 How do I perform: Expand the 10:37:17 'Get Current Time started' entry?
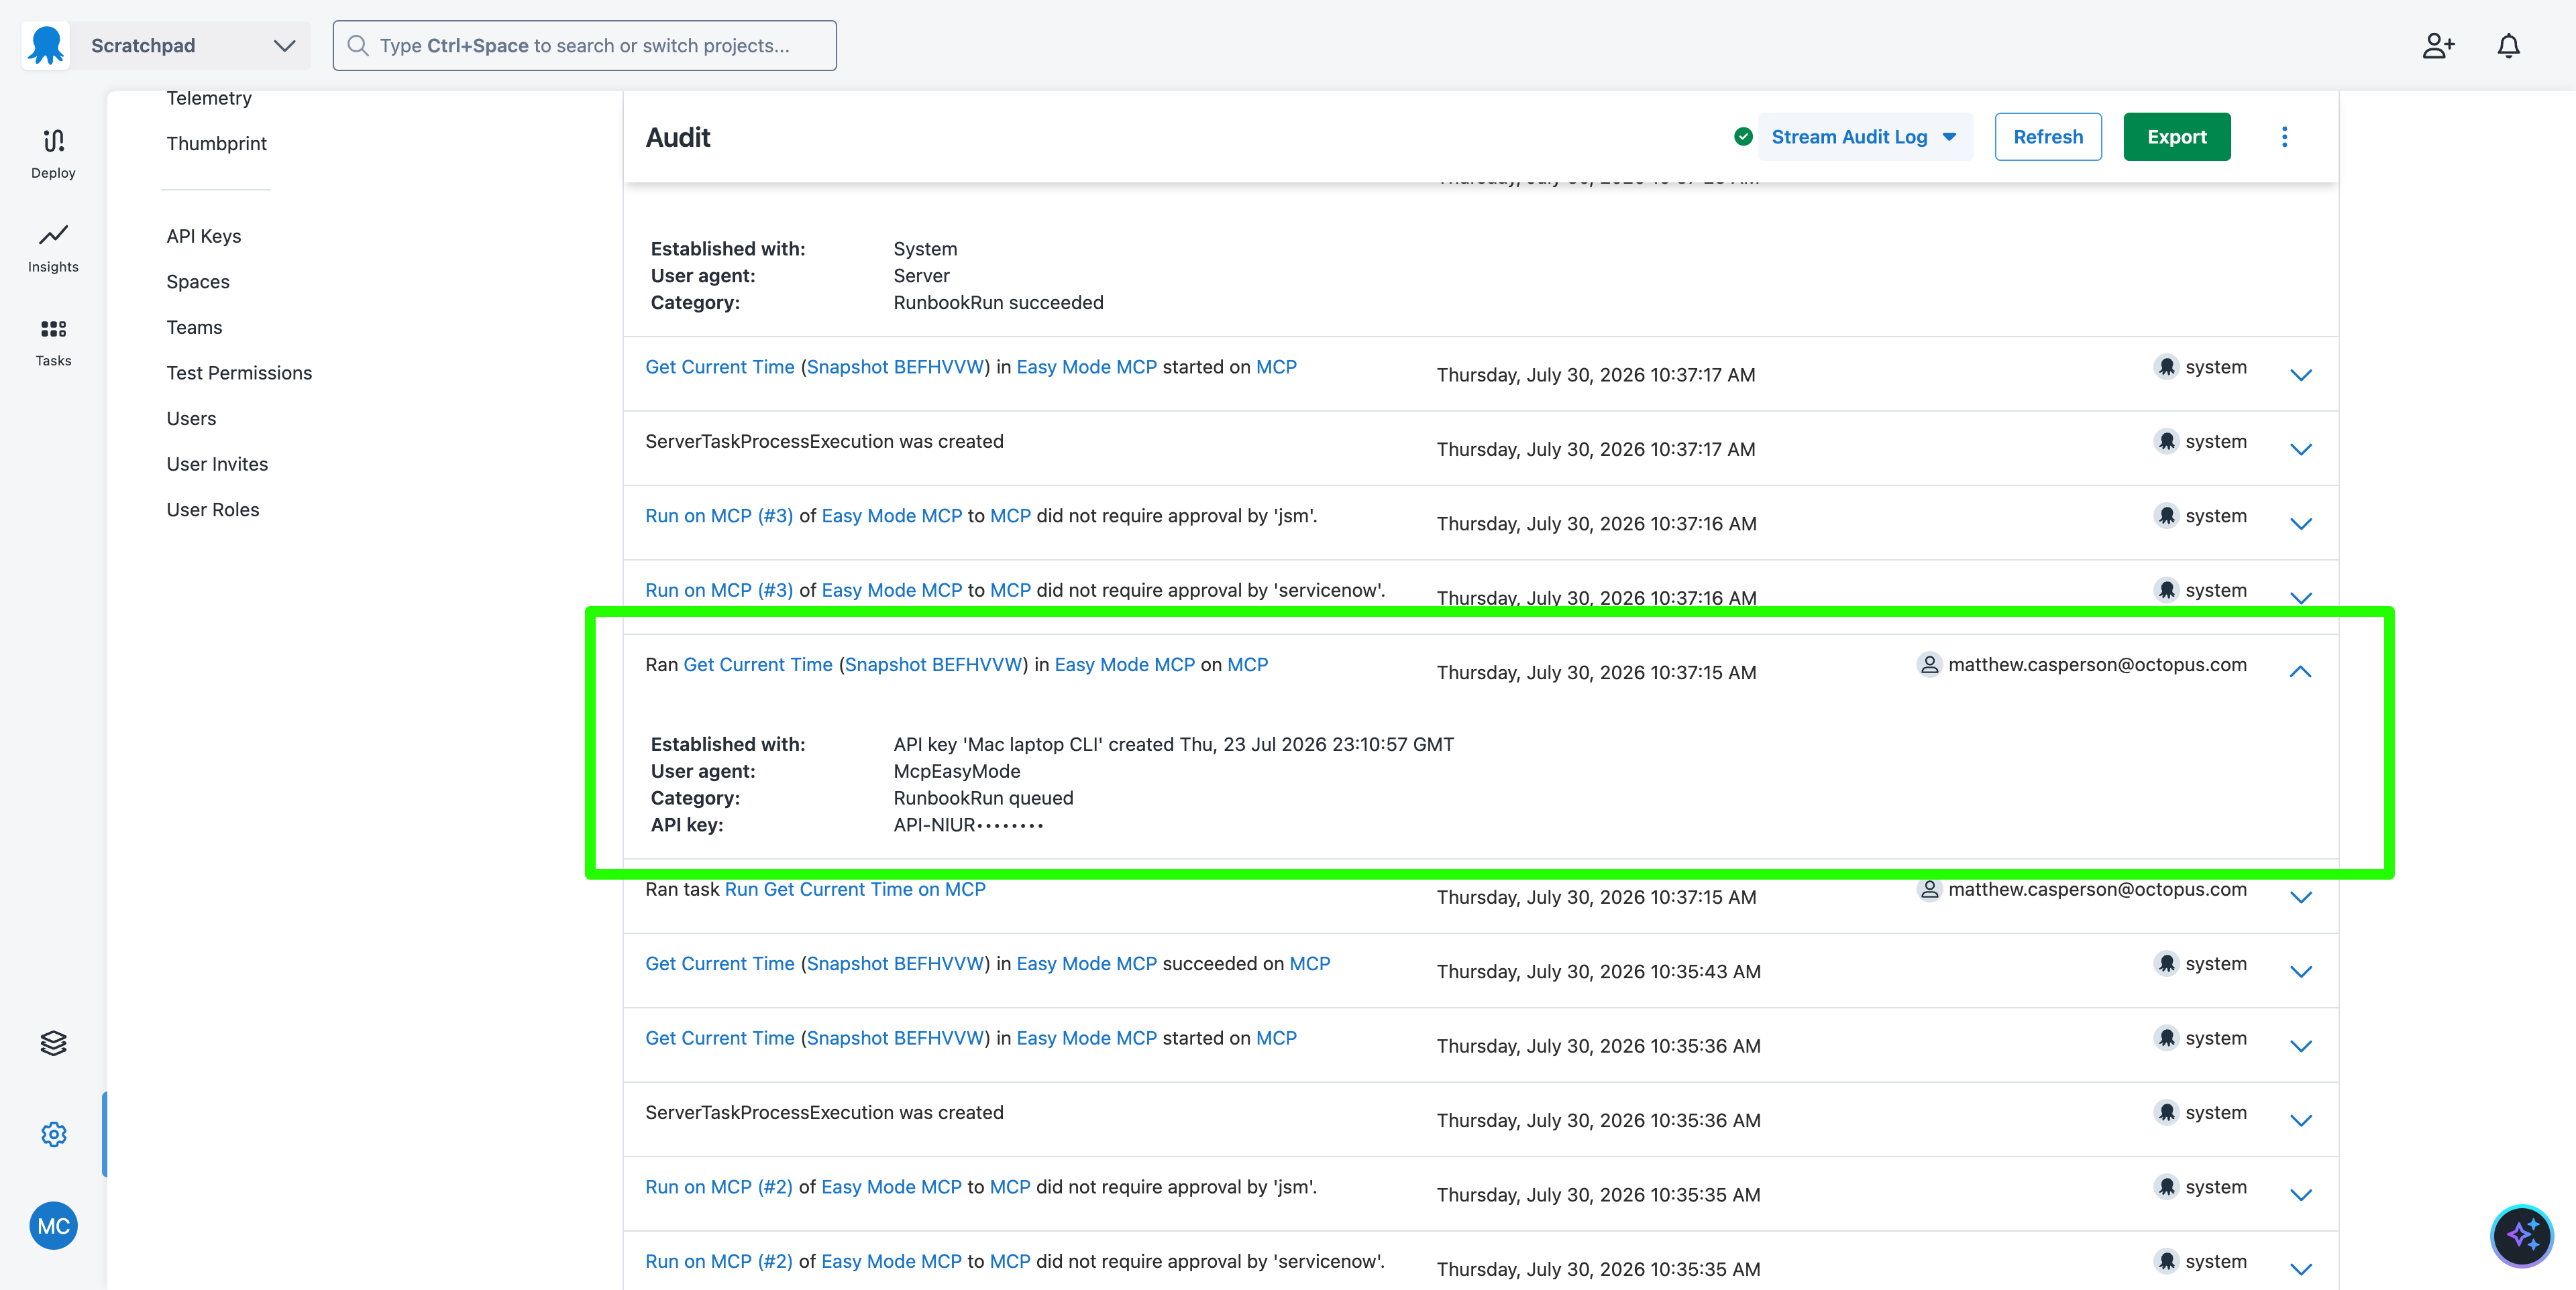[2300, 375]
